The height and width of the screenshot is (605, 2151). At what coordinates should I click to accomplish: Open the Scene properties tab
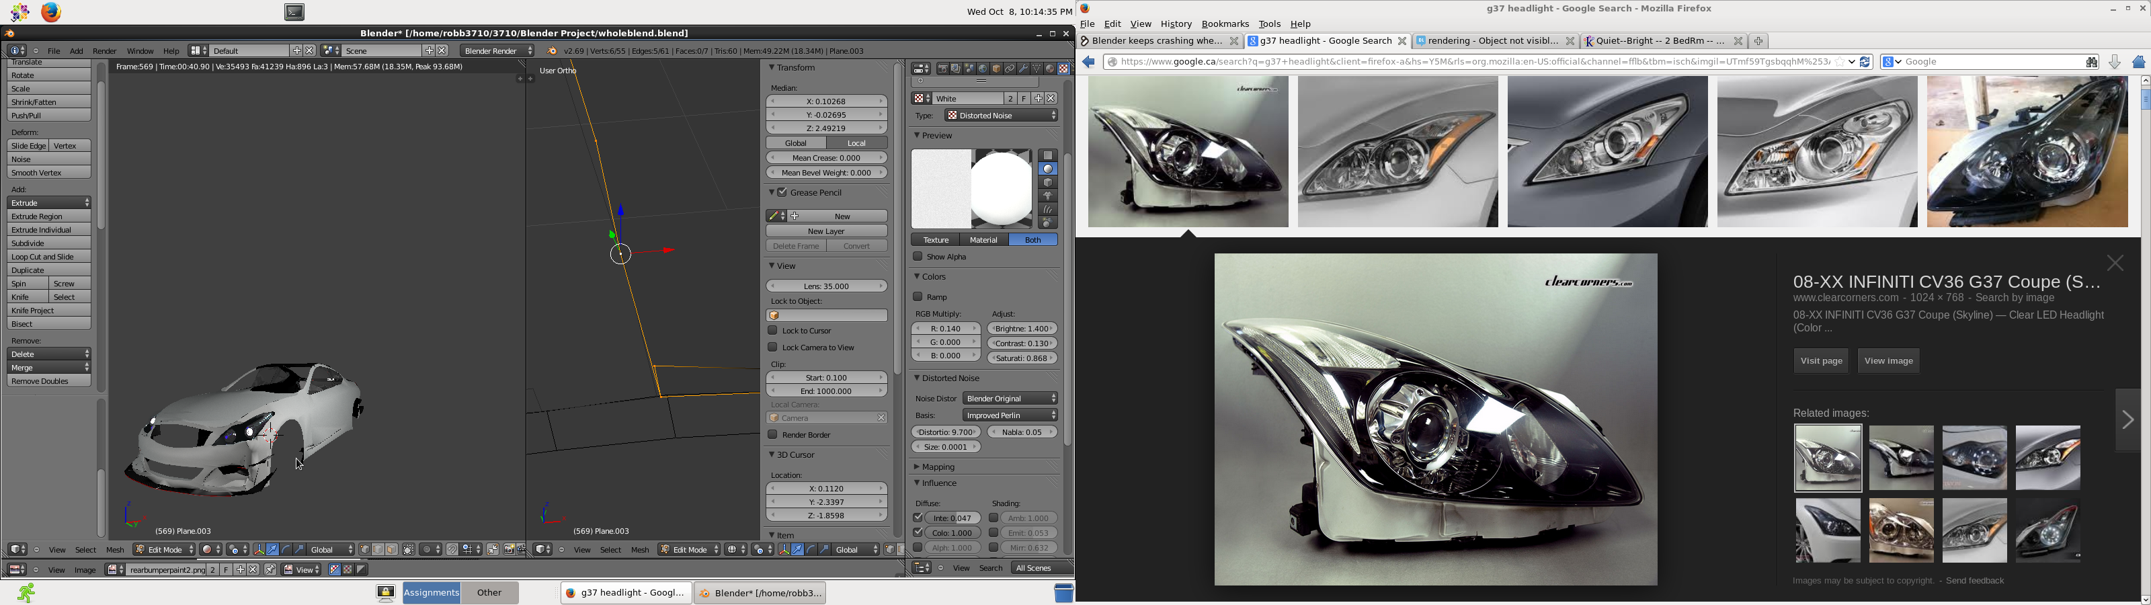point(970,69)
